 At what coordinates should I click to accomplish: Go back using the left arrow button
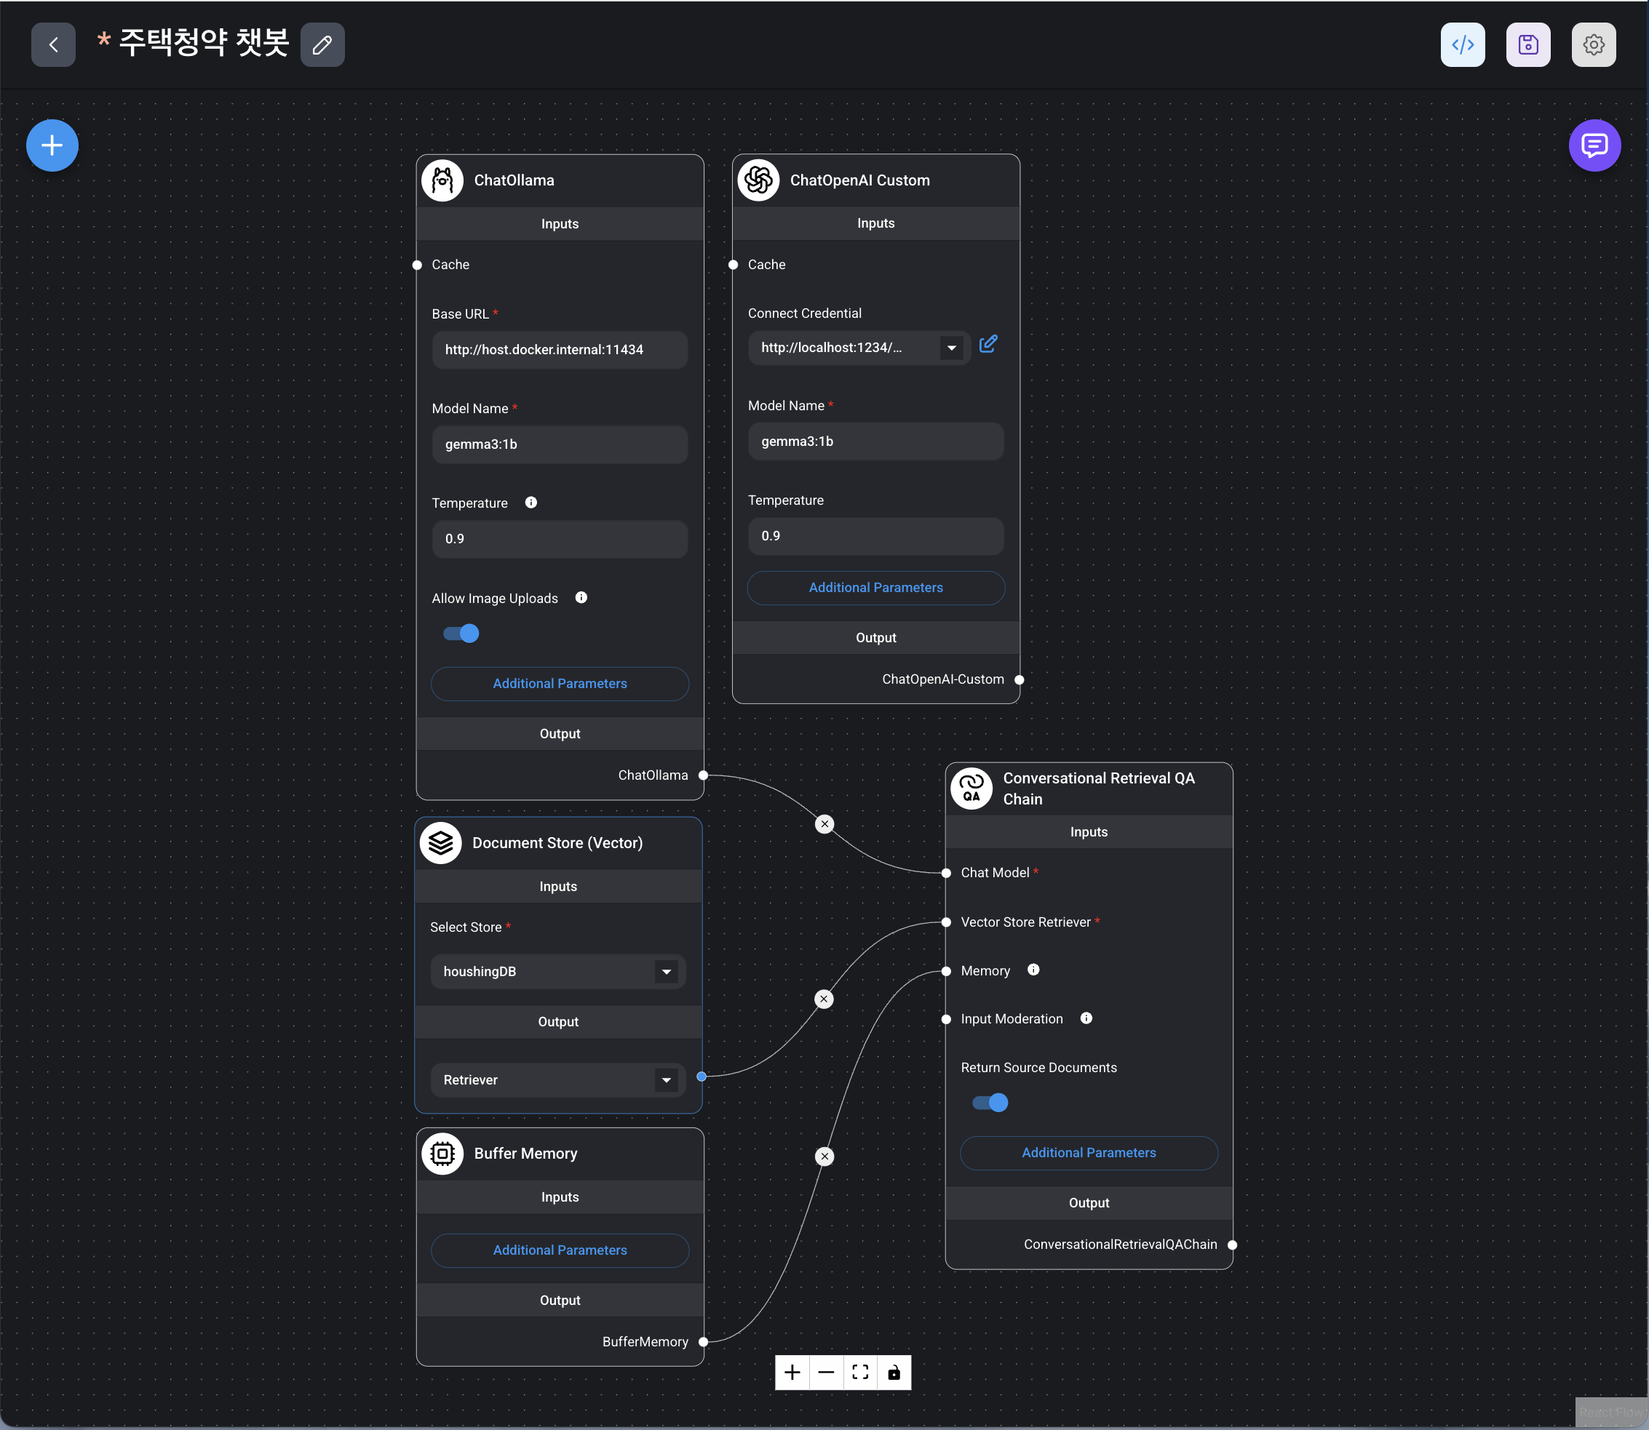[x=53, y=44]
